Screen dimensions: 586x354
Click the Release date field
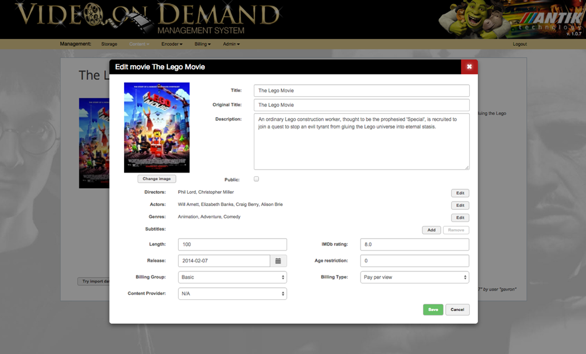224,261
